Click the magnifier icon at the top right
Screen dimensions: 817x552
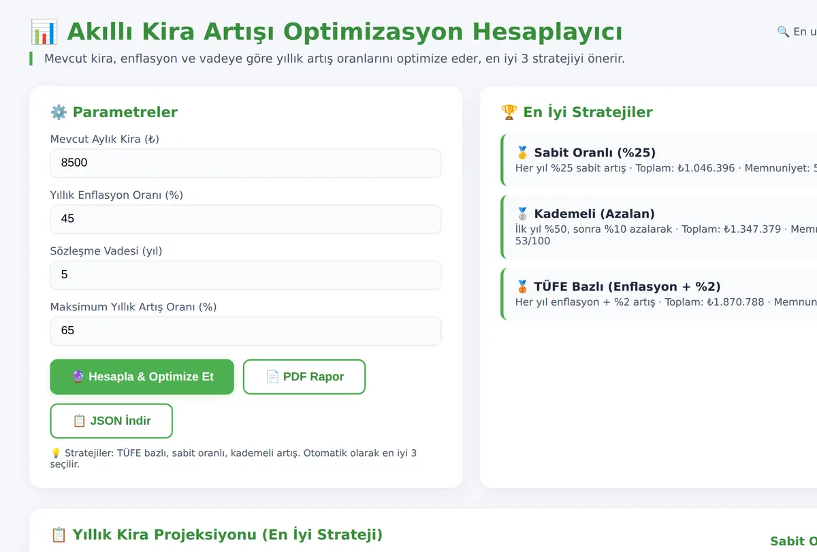pos(783,31)
